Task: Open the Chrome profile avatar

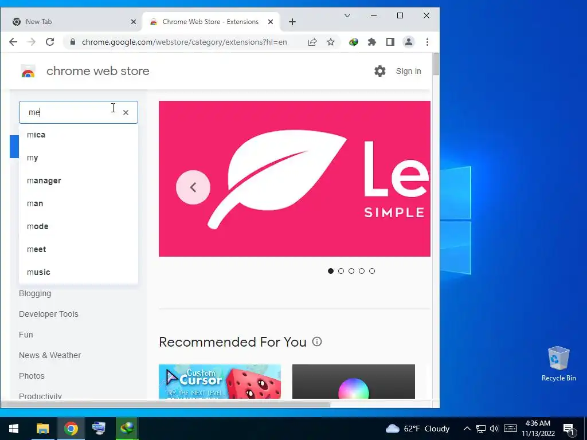Action: point(408,42)
